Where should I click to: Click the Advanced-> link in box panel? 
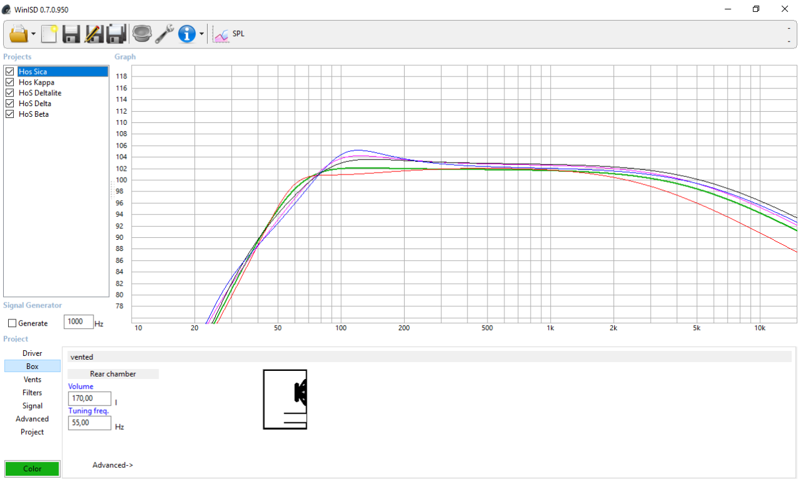point(113,465)
